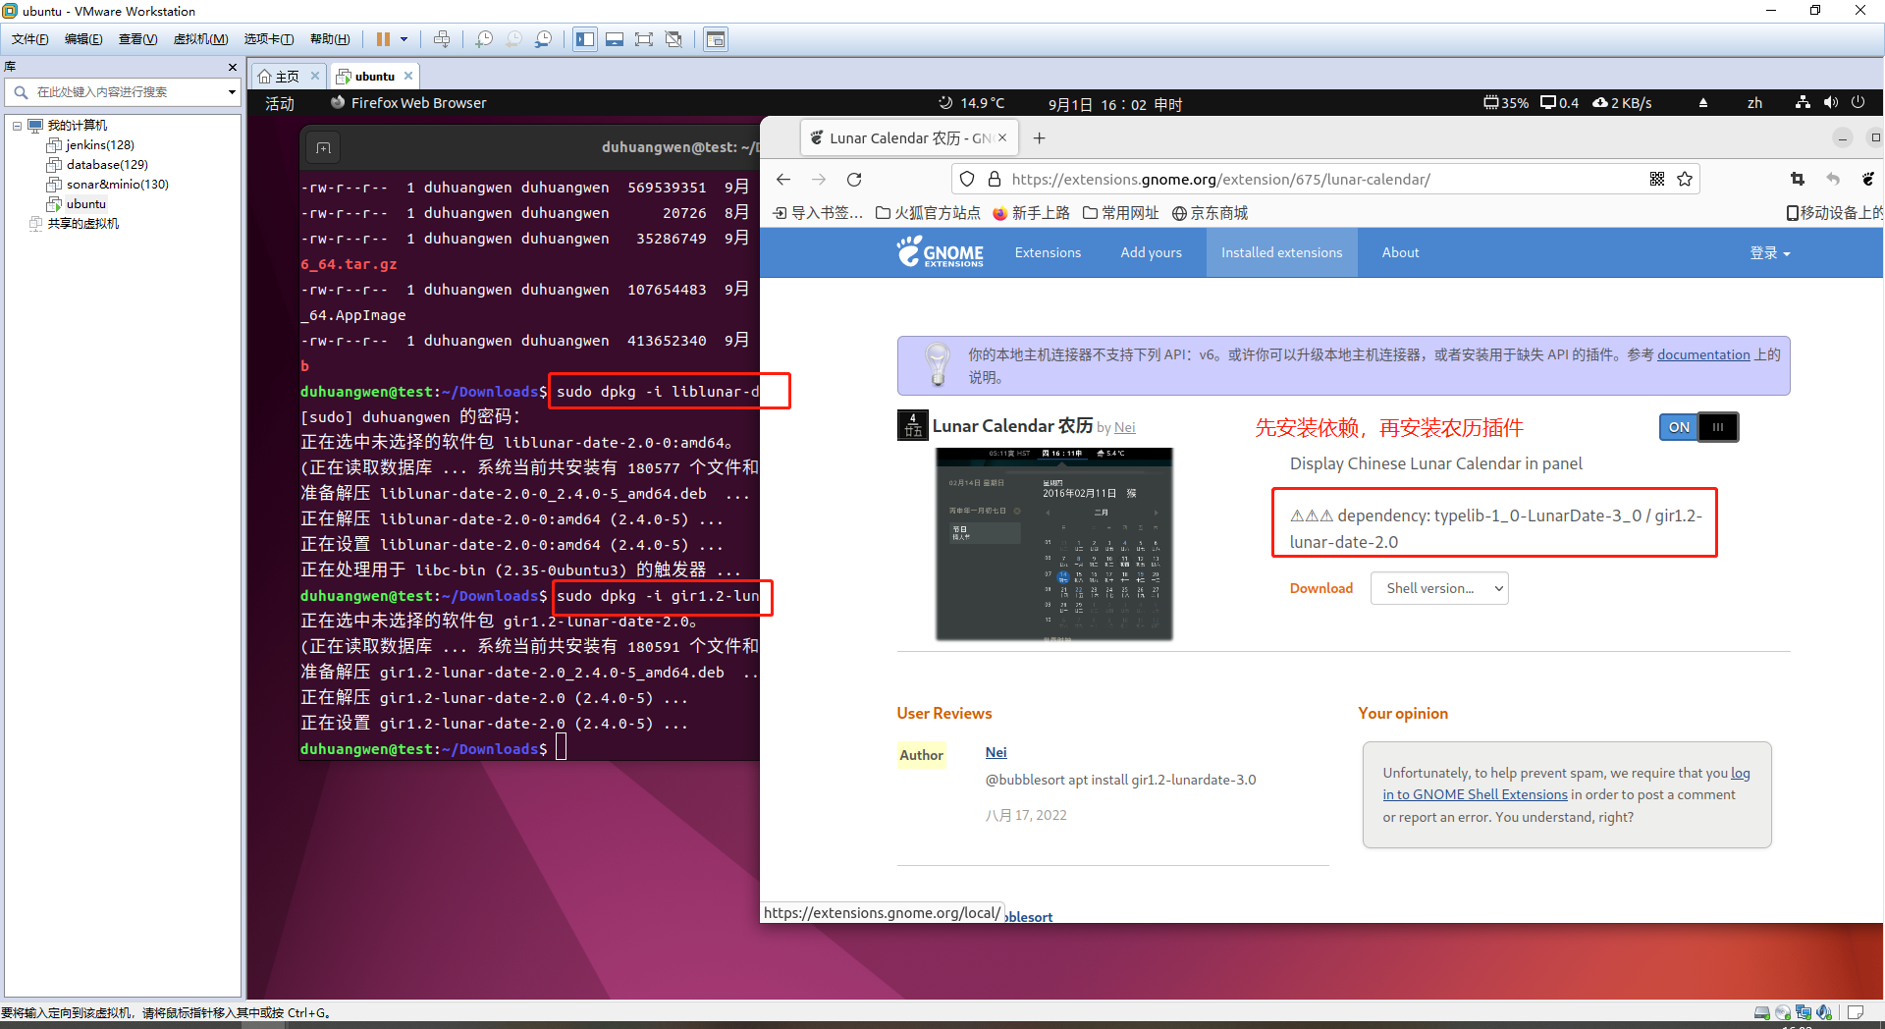Open the terminal new tab button
The width and height of the screenshot is (1885, 1029).
[x=324, y=147]
